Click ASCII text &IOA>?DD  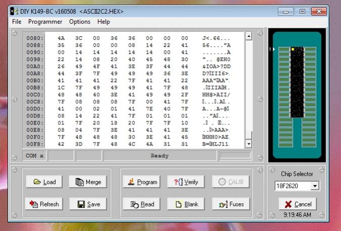(x=216, y=67)
